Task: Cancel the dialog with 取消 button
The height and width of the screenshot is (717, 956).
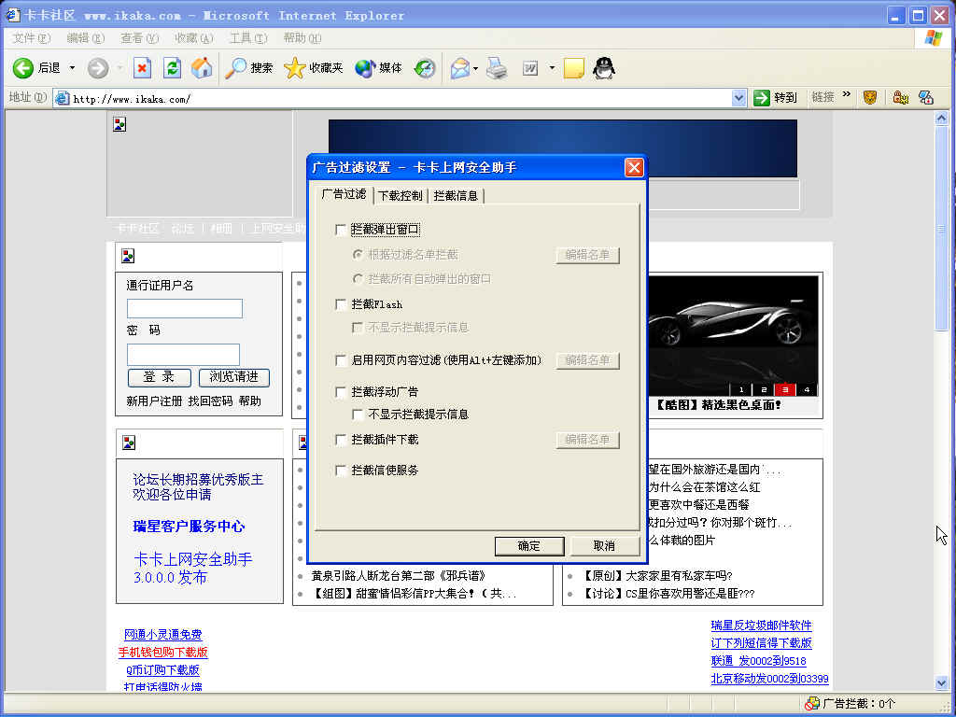Action: coord(604,545)
